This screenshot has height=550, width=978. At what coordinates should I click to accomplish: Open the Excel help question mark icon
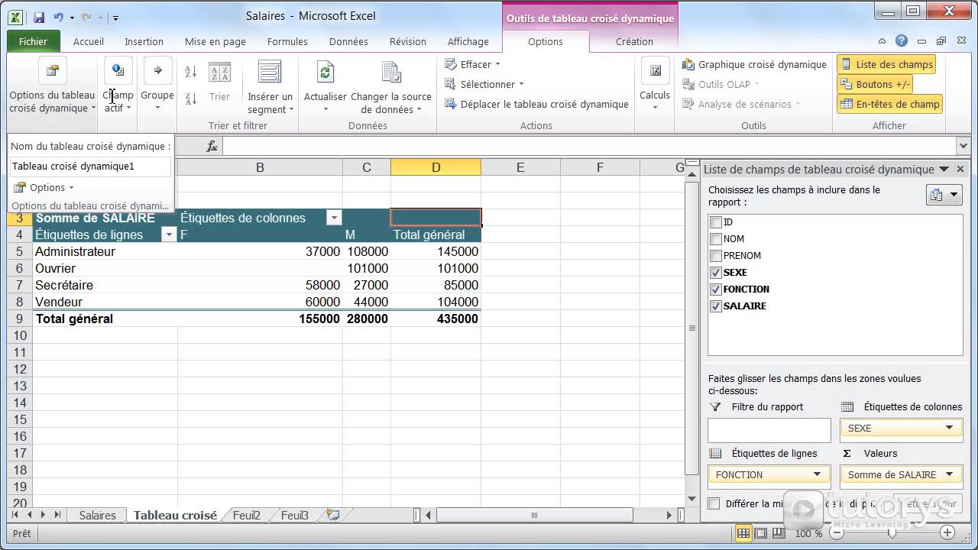902,41
